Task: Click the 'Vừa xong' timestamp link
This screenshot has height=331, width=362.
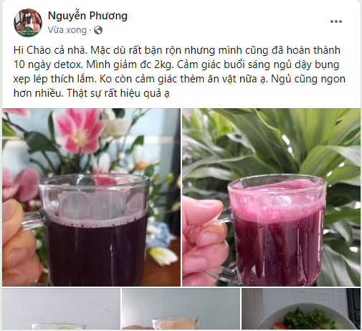Action: [67, 30]
